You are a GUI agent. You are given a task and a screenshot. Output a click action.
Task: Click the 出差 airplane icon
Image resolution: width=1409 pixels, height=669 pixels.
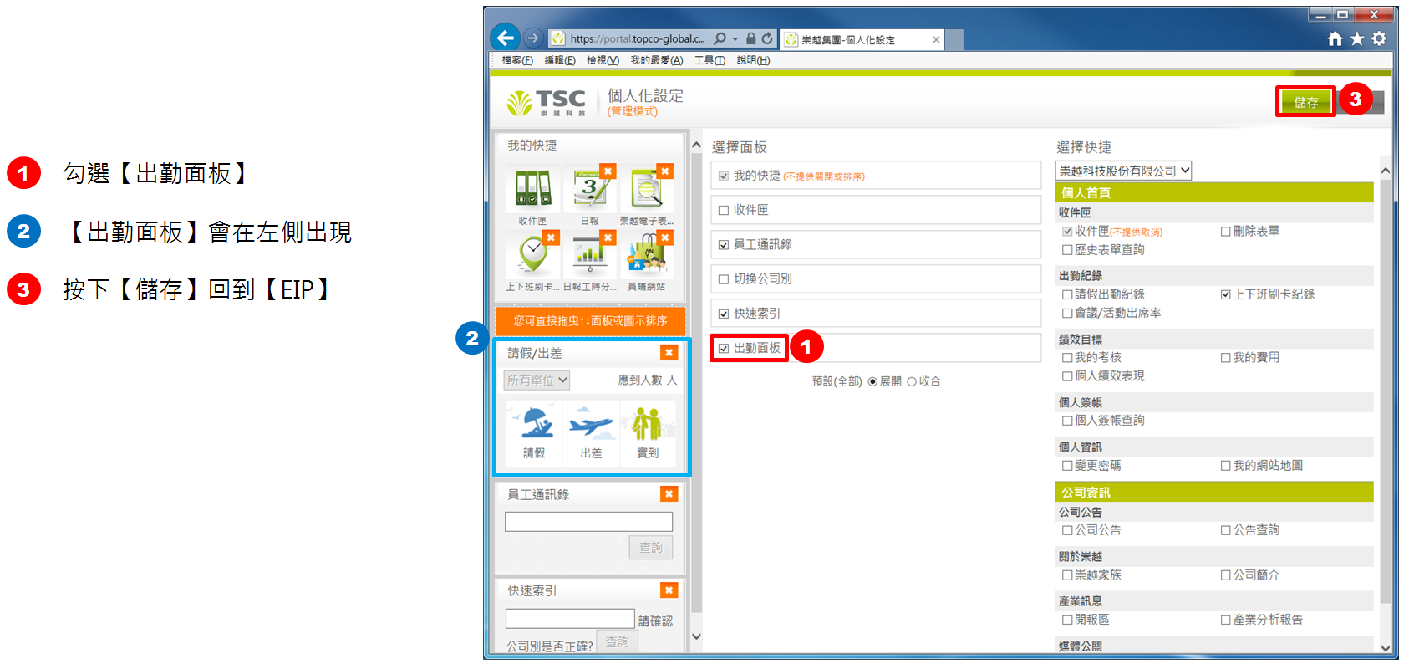[591, 423]
